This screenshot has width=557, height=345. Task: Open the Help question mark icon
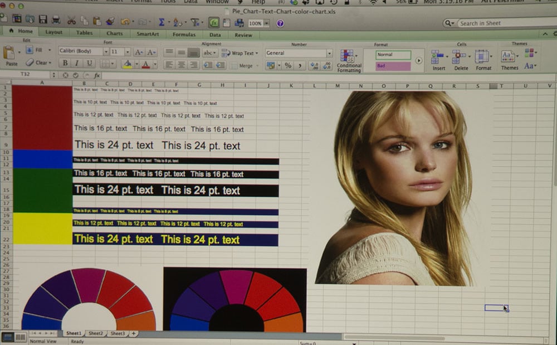[x=280, y=23]
